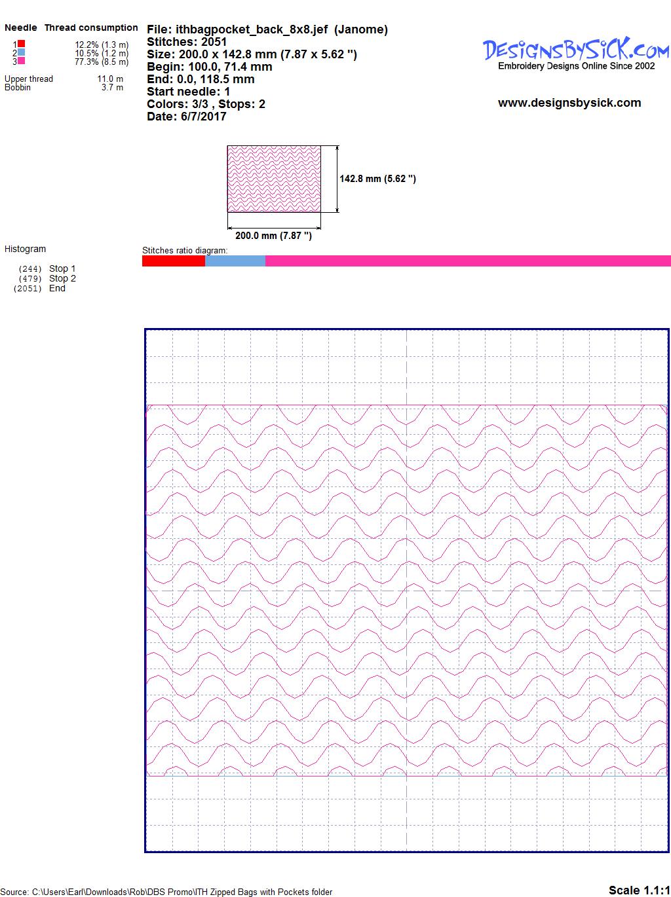
Task: Click the large wavy stitch pattern preview
Action: pos(406,589)
